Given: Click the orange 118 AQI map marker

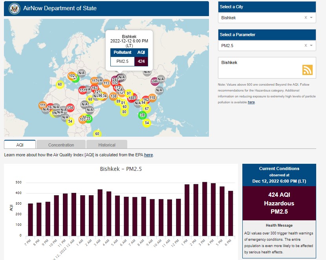Looking at the screenshot, I should 152,98.
